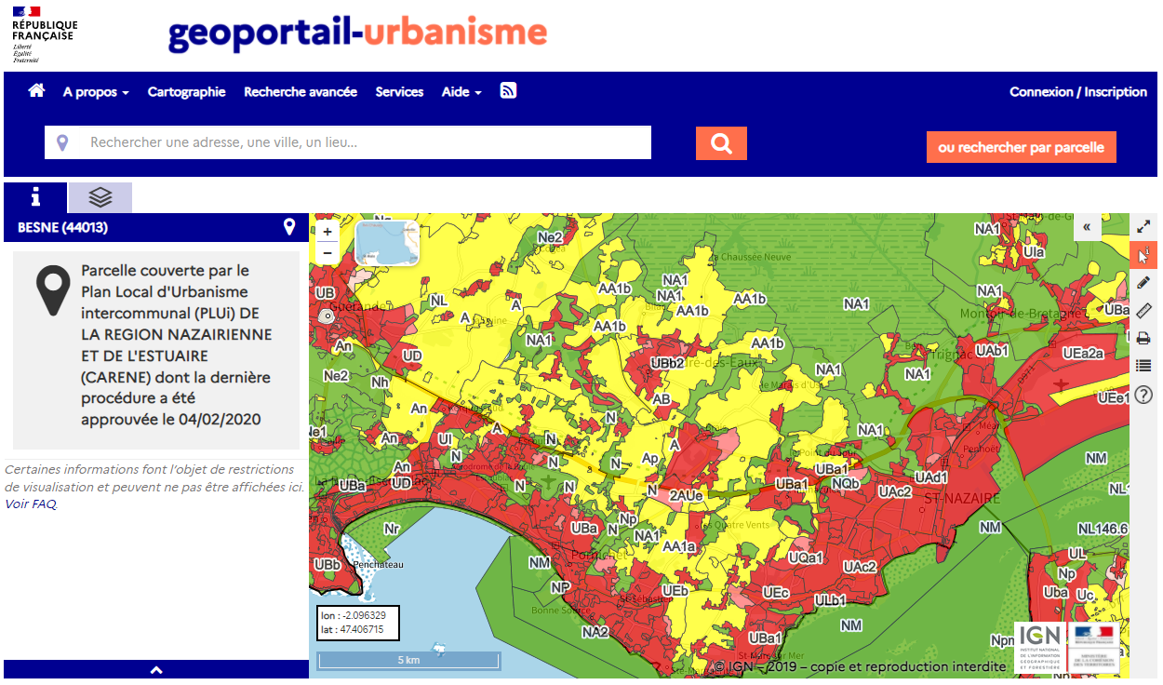The height and width of the screenshot is (685, 1163).
Task: Click the Ministère logo beside IGN
Action: (x=1094, y=646)
